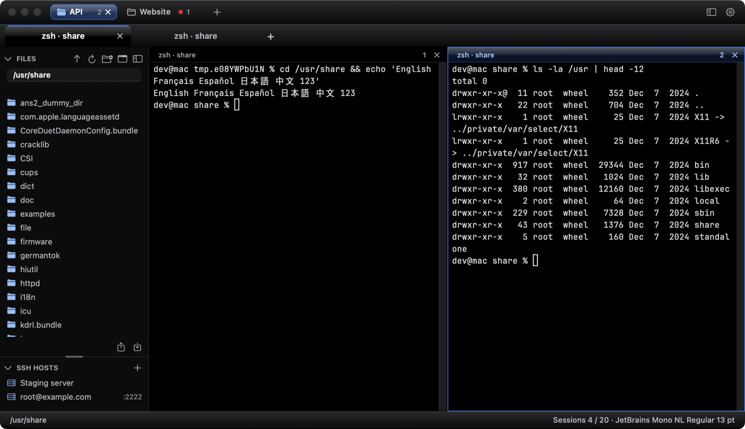Click the upload icon below the file list
This screenshot has height=429, width=745.
[x=121, y=347]
